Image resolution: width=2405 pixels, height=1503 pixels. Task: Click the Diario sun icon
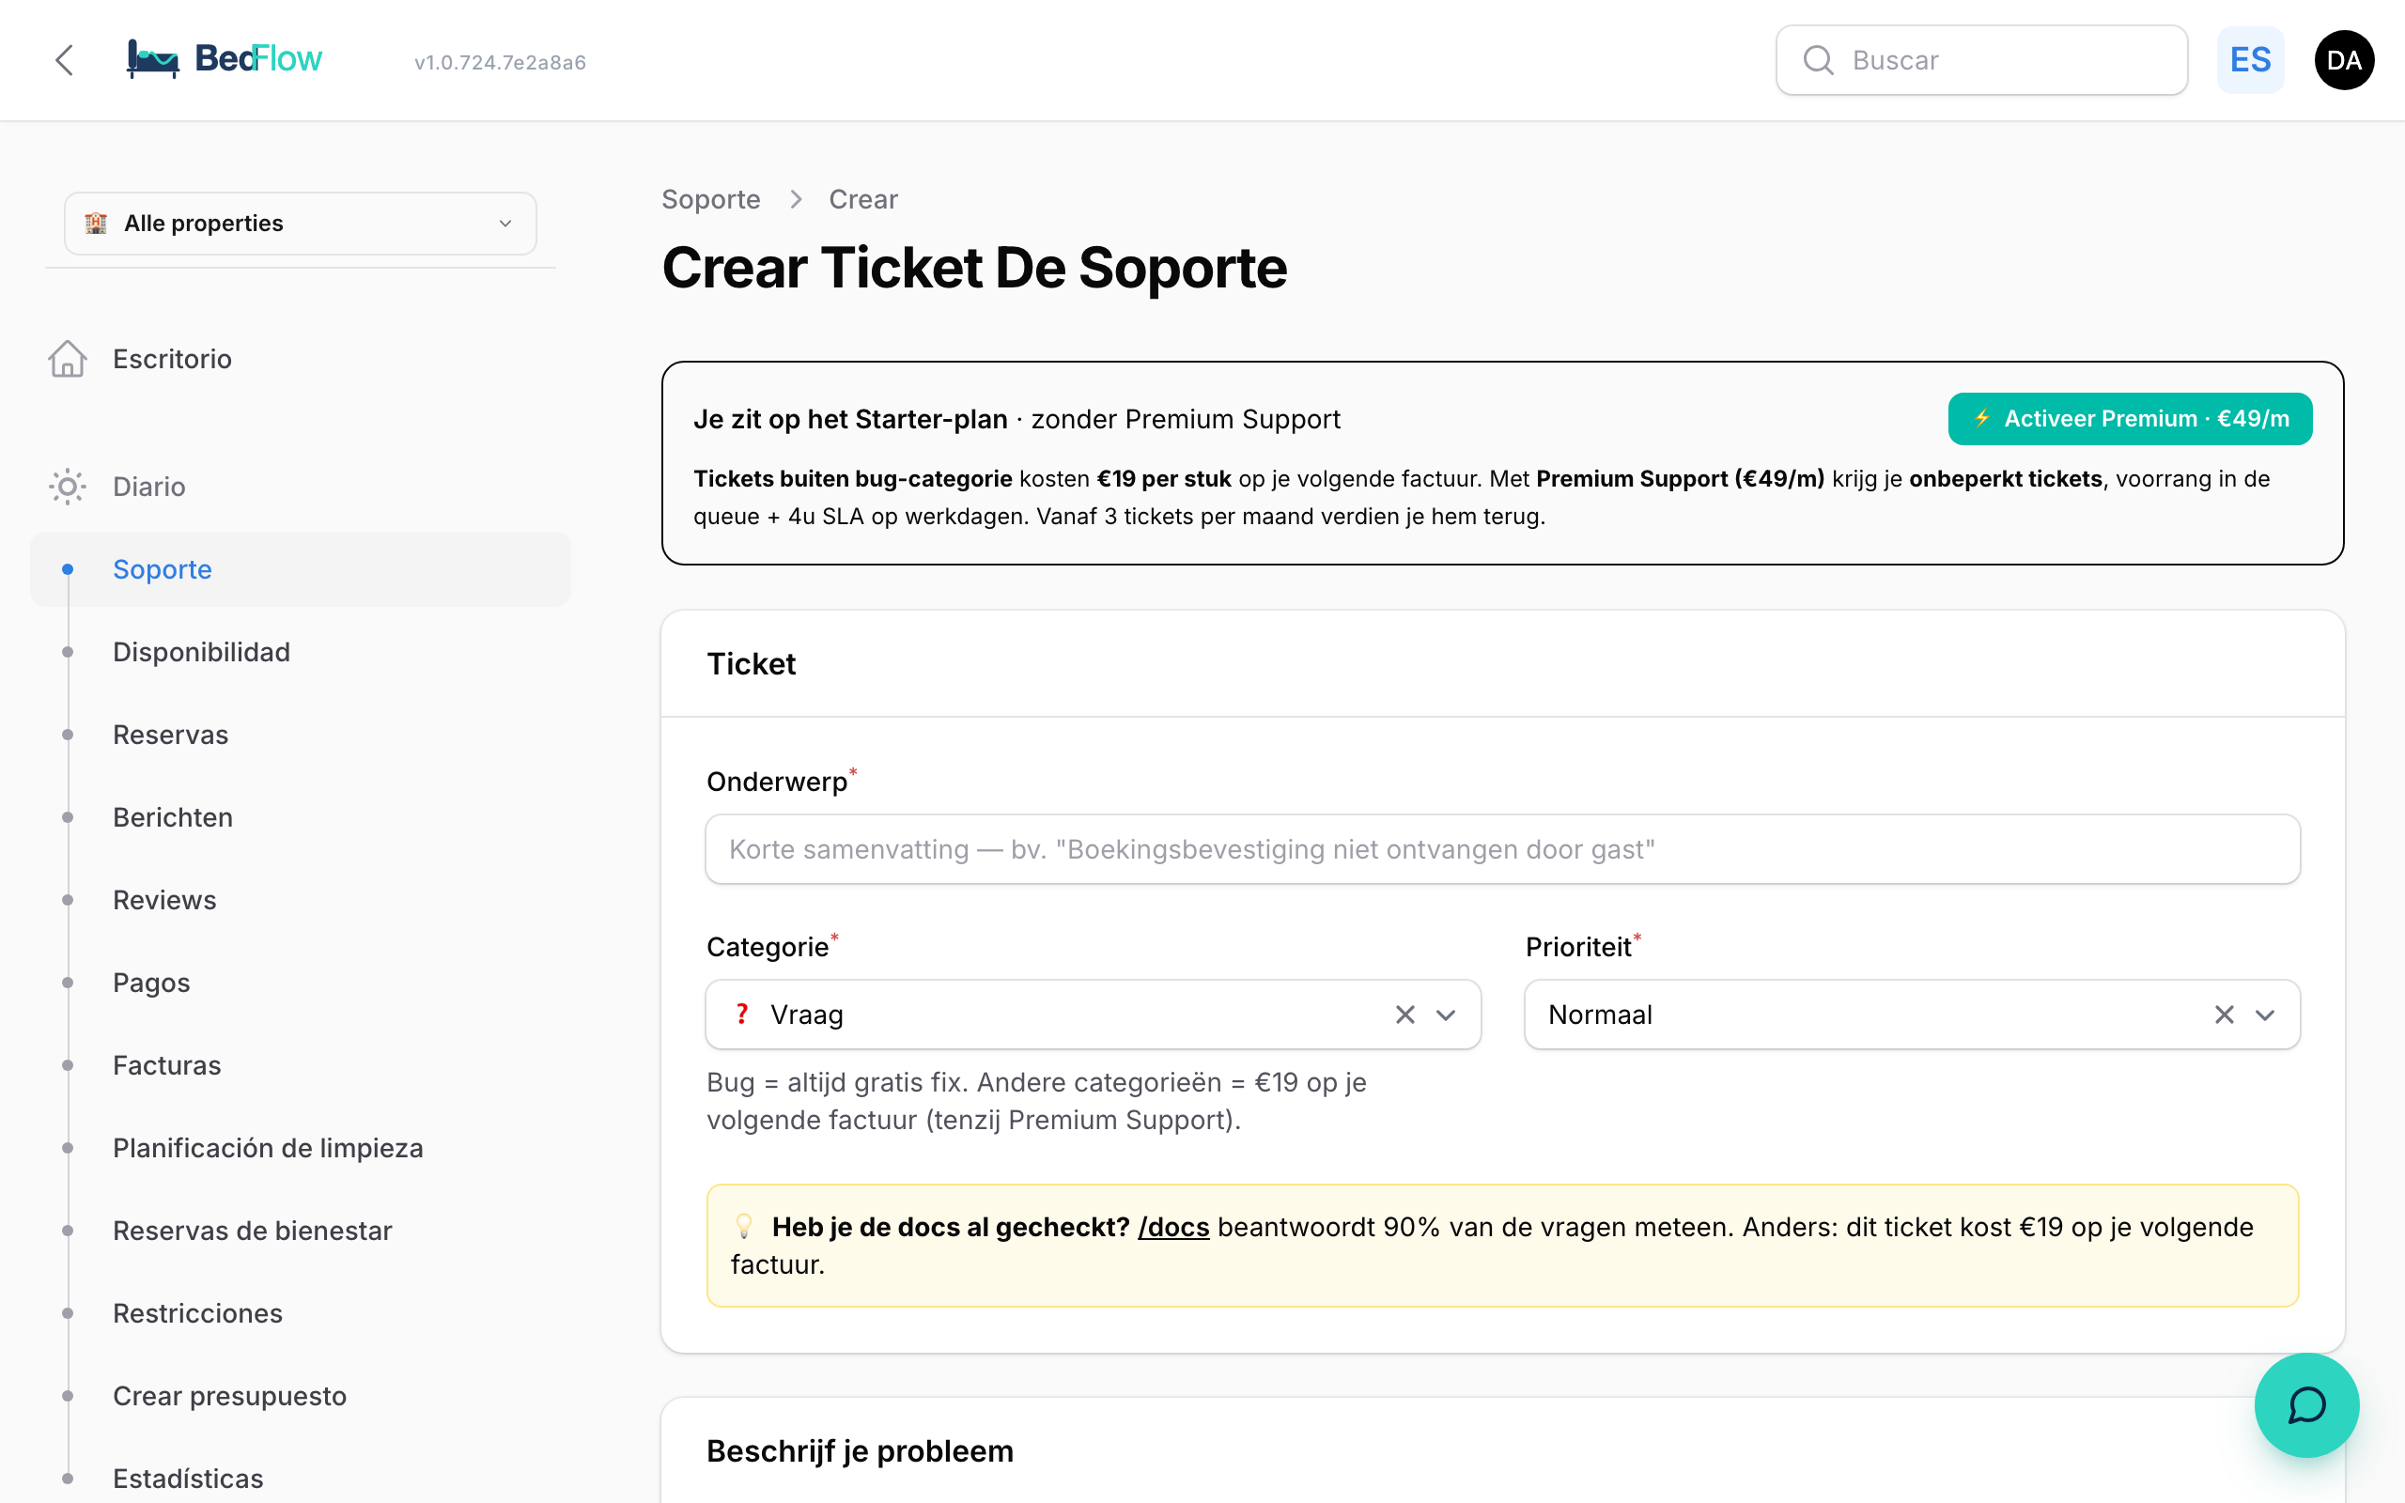68,486
